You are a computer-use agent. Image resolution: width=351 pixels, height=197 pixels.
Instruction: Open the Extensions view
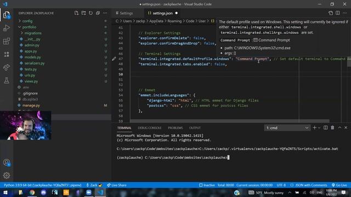7,41
